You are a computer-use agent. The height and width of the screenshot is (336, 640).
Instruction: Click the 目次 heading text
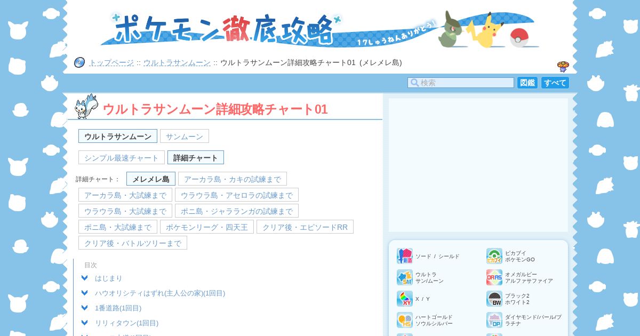[91, 265]
